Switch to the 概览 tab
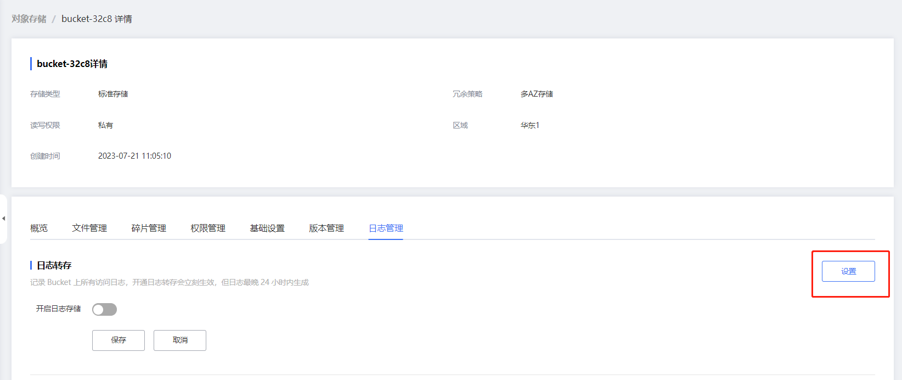The width and height of the screenshot is (902, 380). (39, 228)
